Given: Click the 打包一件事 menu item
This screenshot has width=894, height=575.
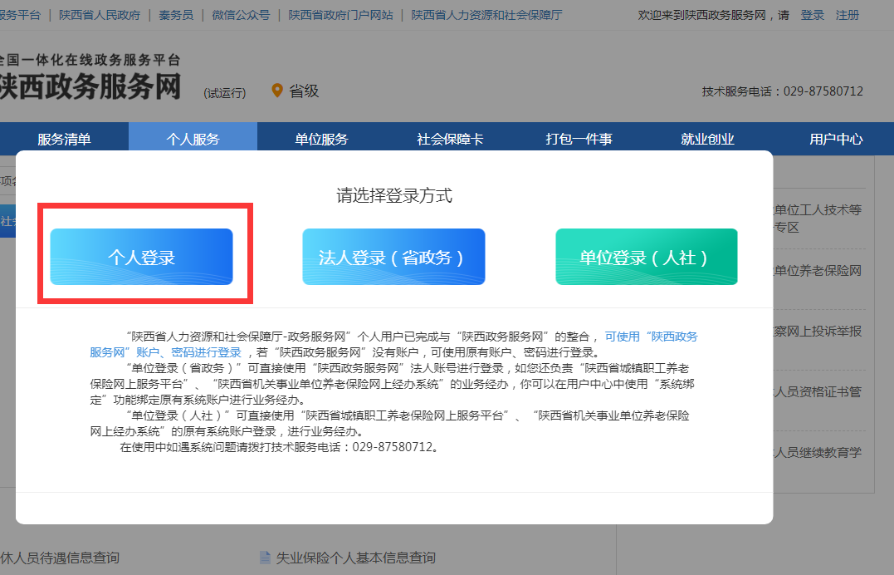Looking at the screenshot, I should tap(577, 138).
